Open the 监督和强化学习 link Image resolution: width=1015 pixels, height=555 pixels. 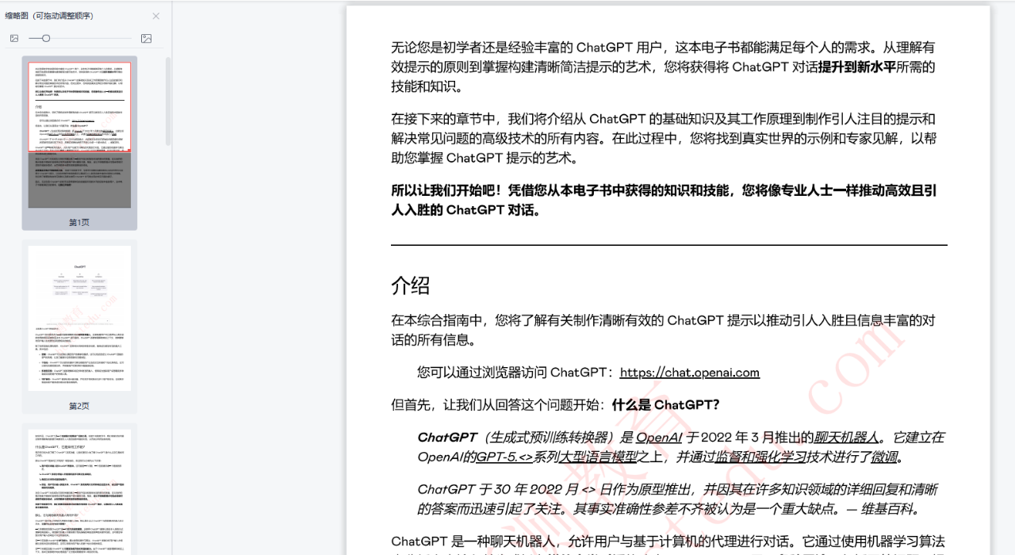click(761, 457)
